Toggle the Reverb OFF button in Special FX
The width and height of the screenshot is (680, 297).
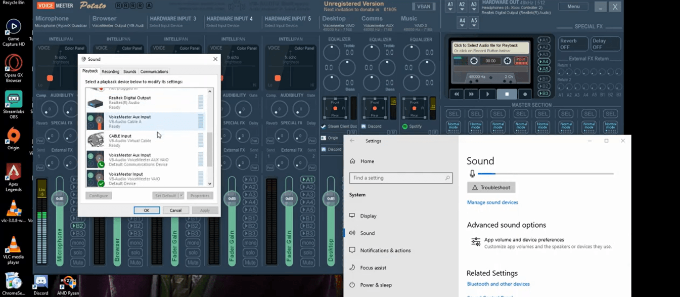pyautogui.click(x=573, y=44)
